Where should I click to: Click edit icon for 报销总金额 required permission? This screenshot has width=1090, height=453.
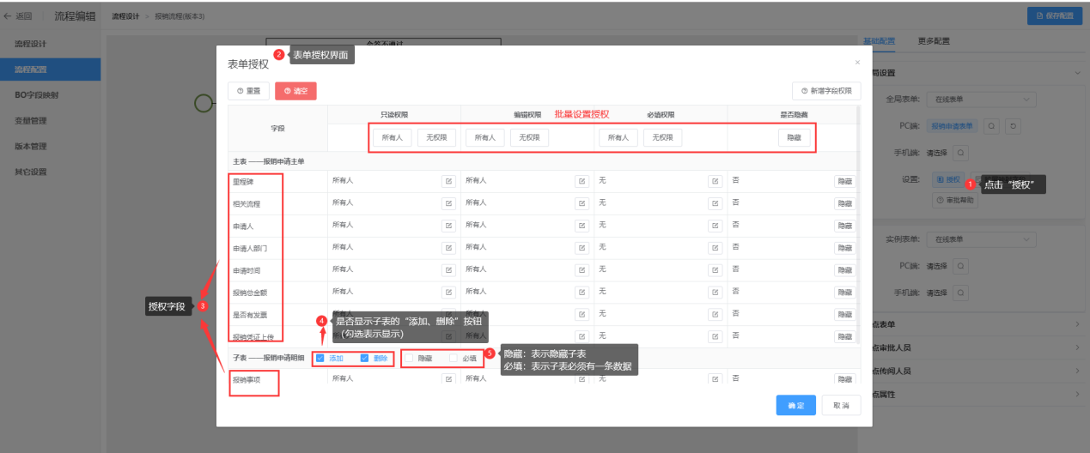coord(715,293)
